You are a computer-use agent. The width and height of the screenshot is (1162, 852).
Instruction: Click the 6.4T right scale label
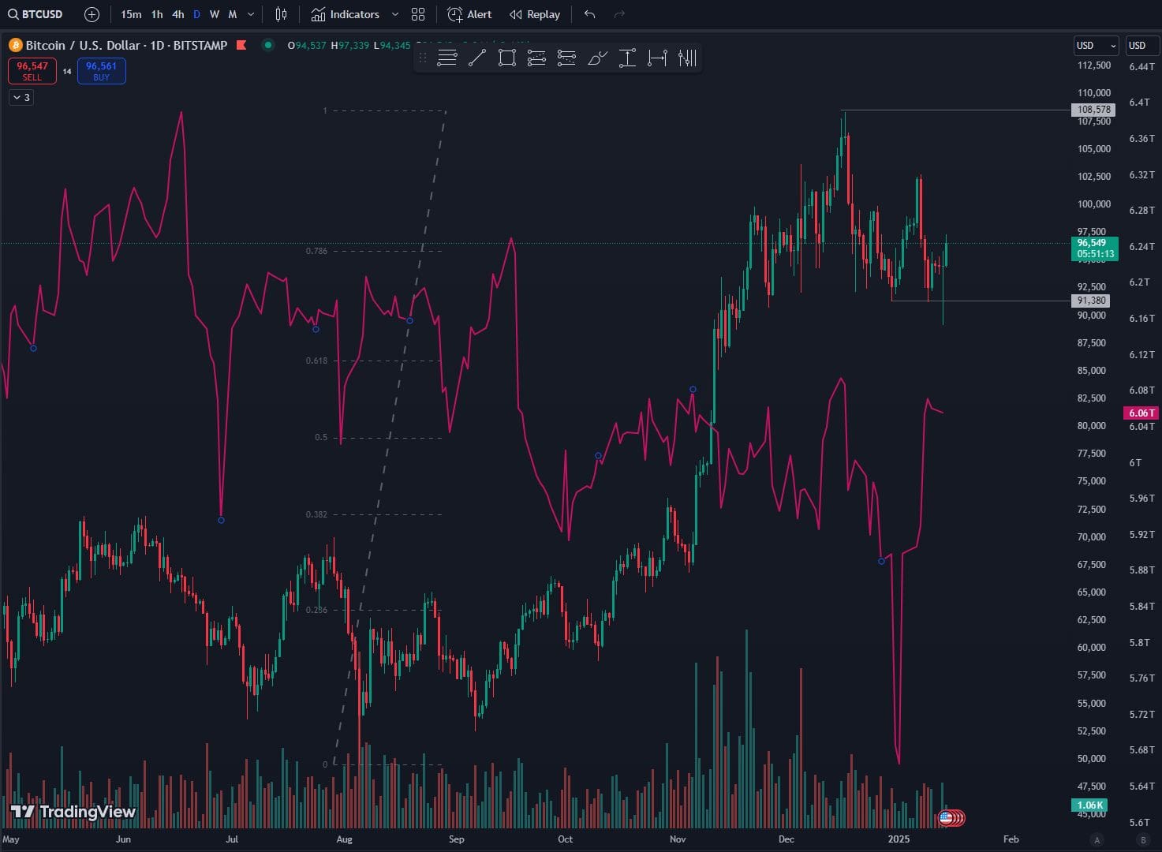coord(1139,103)
